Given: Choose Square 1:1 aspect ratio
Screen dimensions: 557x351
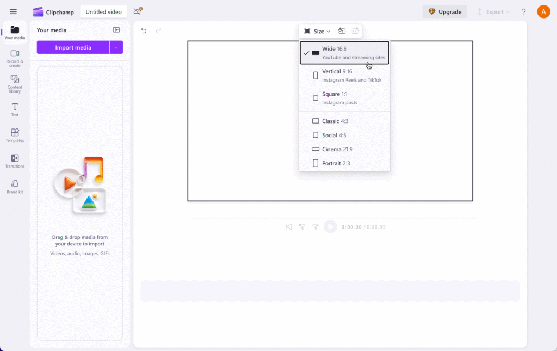Looking at the screenshot, I should tap(344, 98).
